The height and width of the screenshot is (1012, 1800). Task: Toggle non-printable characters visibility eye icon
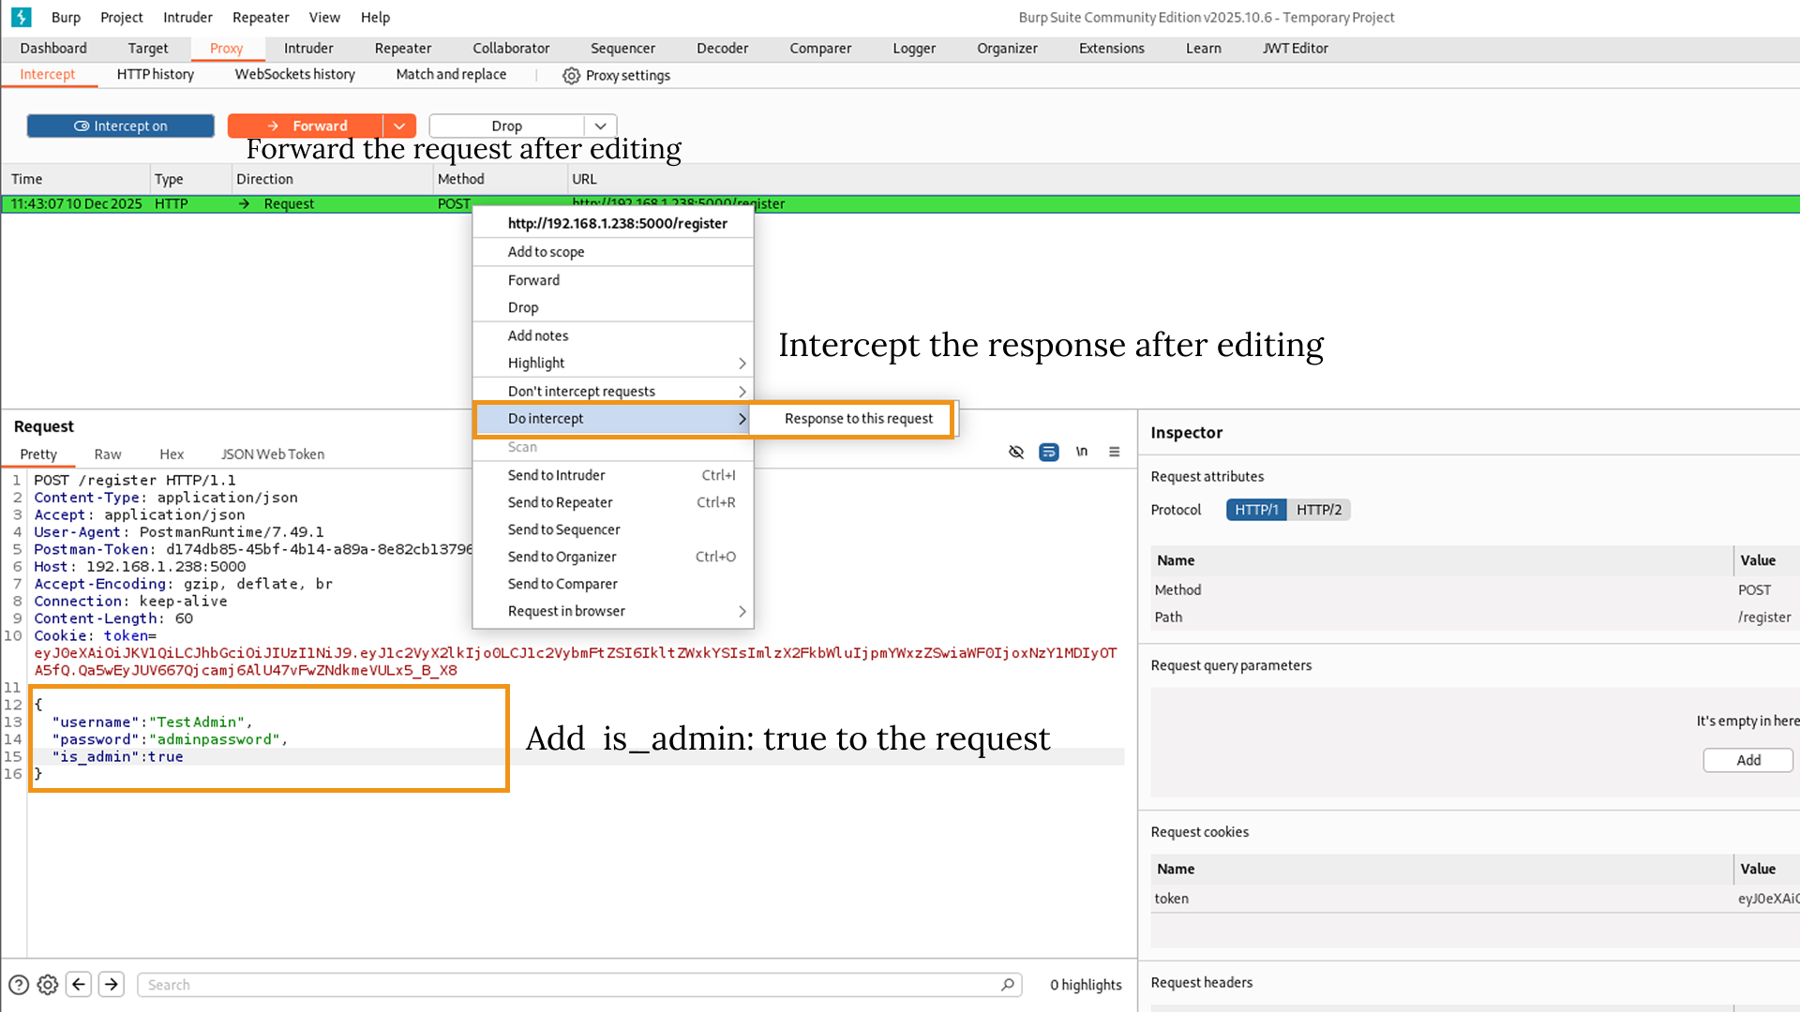pyautogui.click(x=1016, y=452)
